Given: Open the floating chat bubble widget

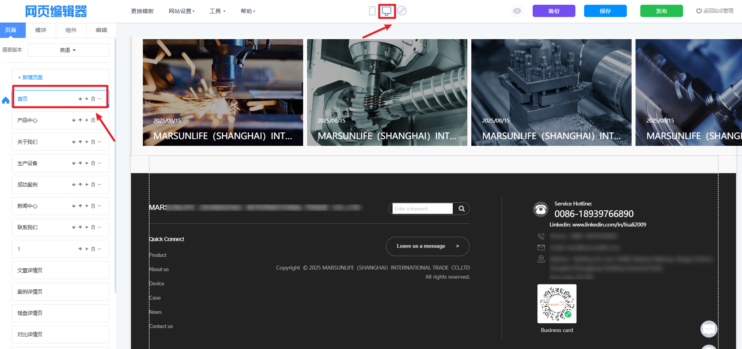Looking at the screenshot, I should point(709,329).
